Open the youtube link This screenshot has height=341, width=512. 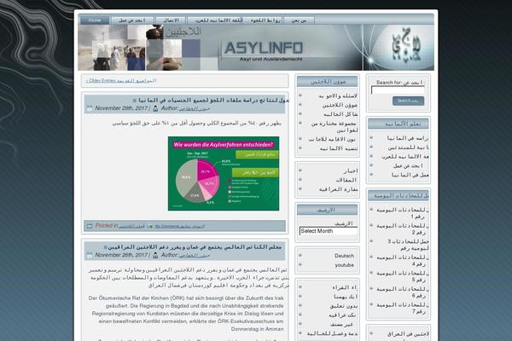pyautogui.click(x=344, y=265)
